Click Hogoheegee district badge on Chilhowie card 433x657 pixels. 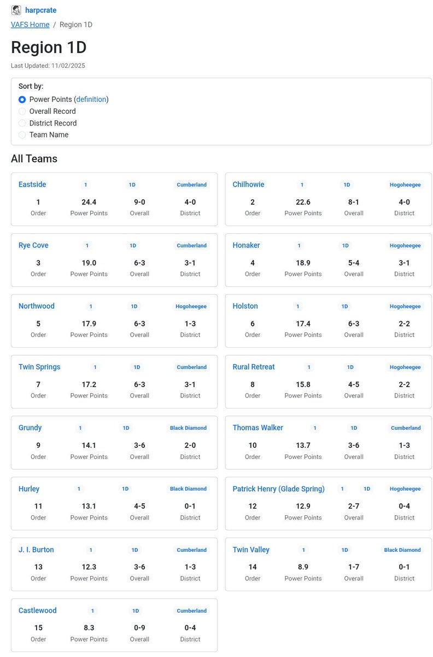tap(405, 185)
